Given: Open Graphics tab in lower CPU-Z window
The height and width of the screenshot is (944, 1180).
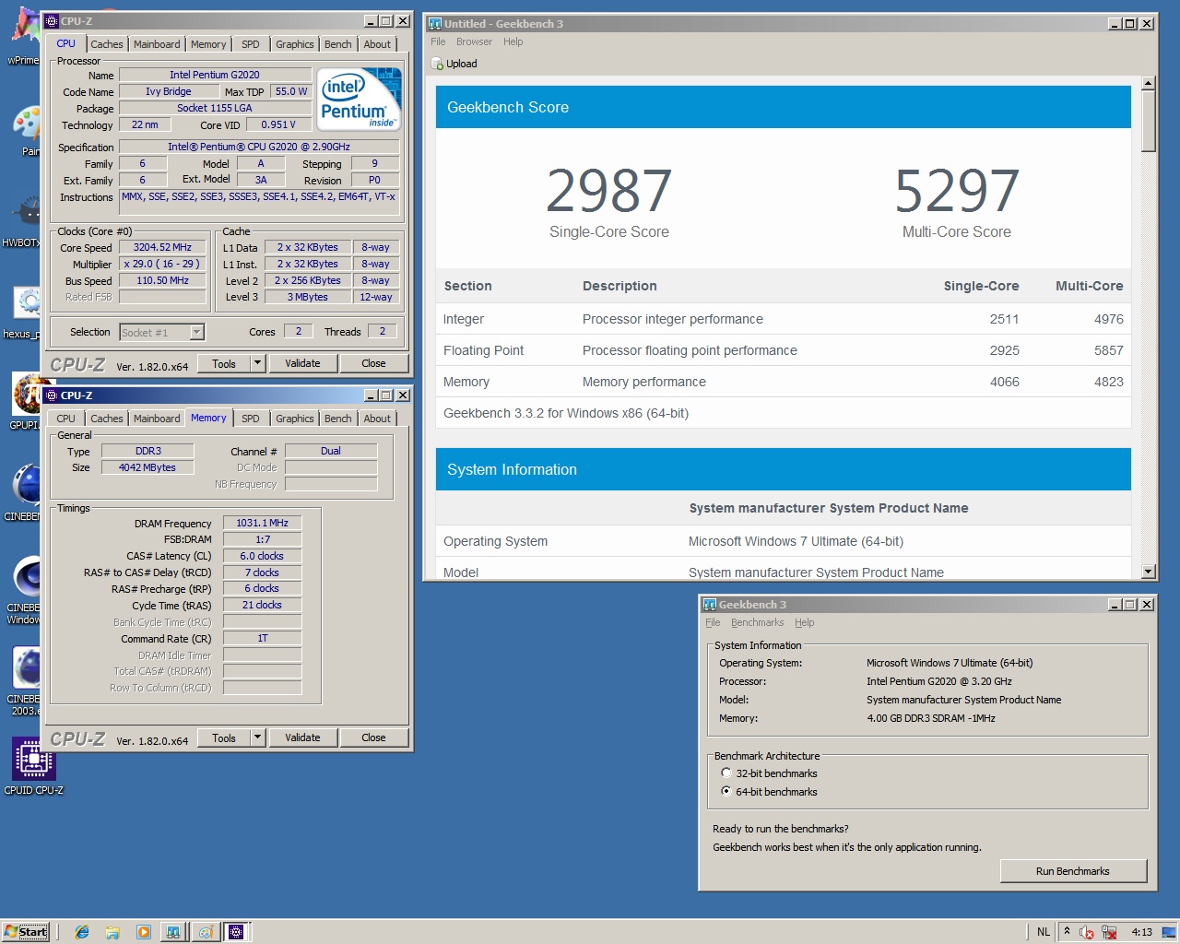Looking at the screenshot, I should 295,419.
